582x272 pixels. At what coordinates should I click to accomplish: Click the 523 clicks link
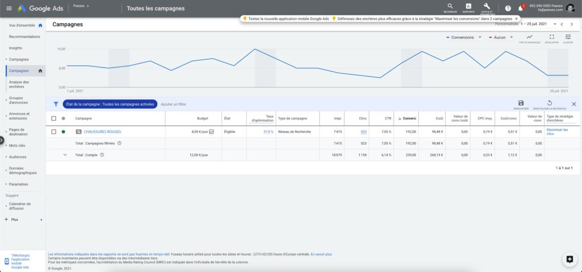coord(363,132)
